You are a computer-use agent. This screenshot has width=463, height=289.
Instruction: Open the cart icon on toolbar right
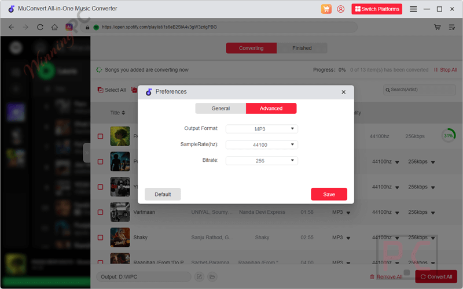(438, 27)
